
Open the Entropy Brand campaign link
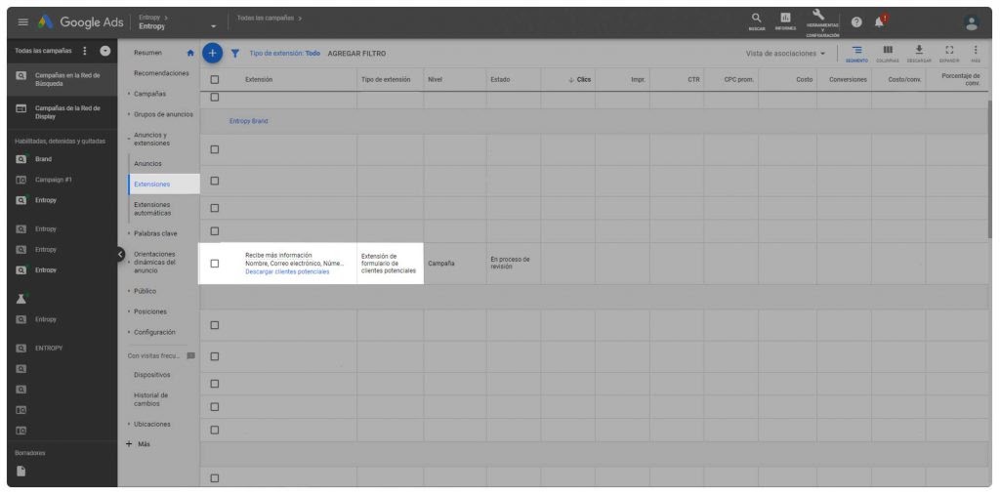click(249, 120)
